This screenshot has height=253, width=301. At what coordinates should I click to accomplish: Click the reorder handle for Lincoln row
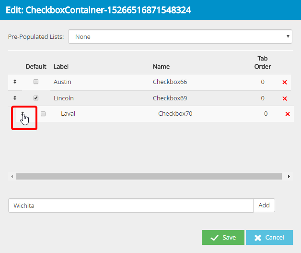pos(15,98)
